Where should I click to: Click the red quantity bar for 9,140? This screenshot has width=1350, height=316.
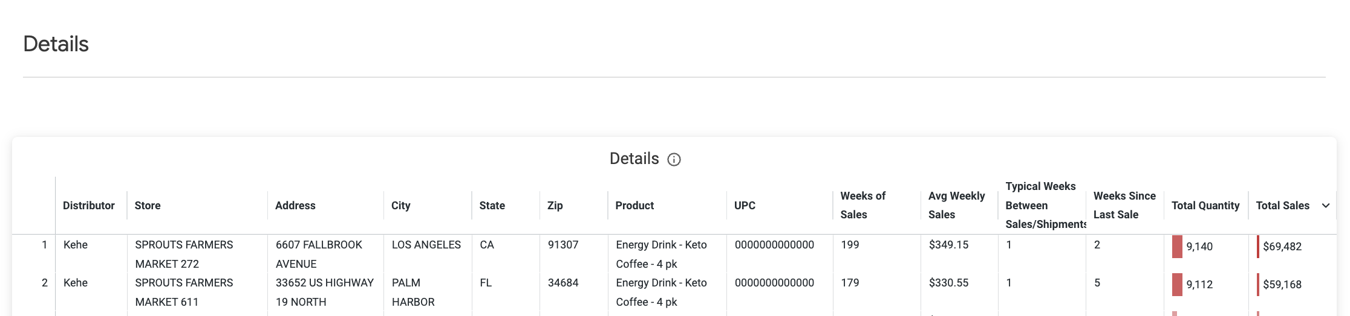coord(1177,247)
